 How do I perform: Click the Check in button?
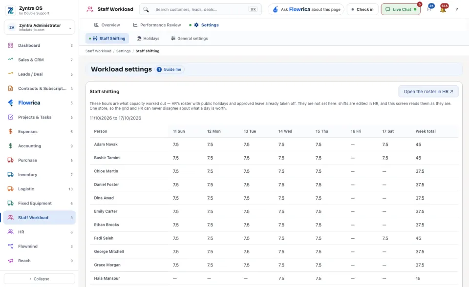pyautogui.click(x=362, y=9)
